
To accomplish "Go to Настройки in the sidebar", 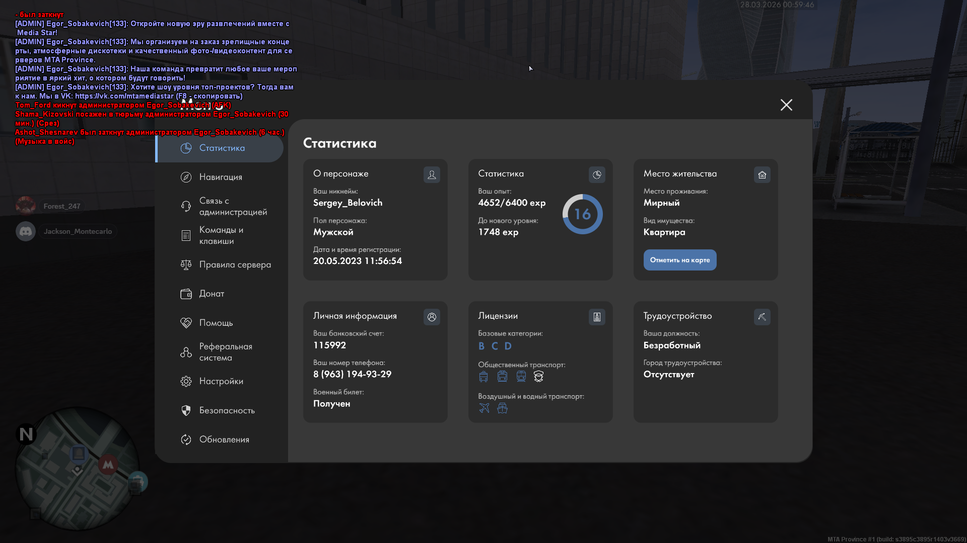I will tap(221, 381).
